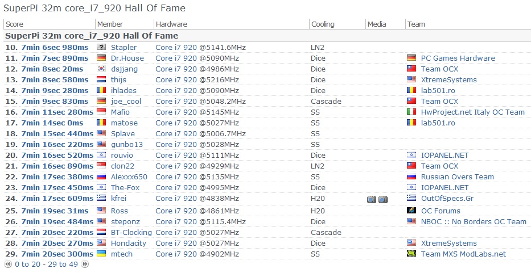Open Stapler's 7min 6sec 980ms score
531x273 pixels.
(55, 47)
